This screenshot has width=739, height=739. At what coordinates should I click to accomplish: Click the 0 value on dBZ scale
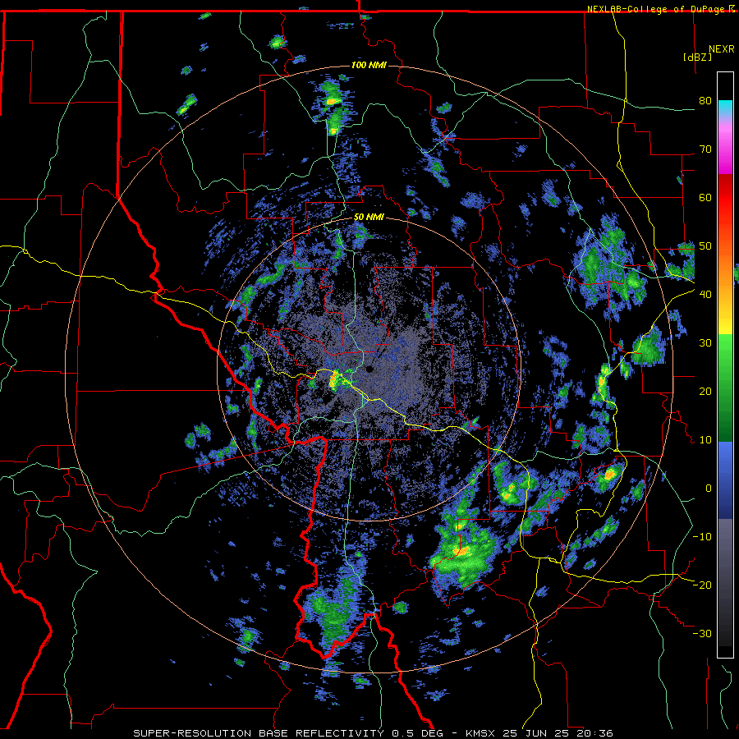tap(709, 489)
